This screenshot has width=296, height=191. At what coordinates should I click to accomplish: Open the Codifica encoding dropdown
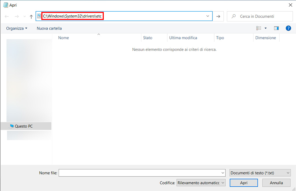coord(201,183)
